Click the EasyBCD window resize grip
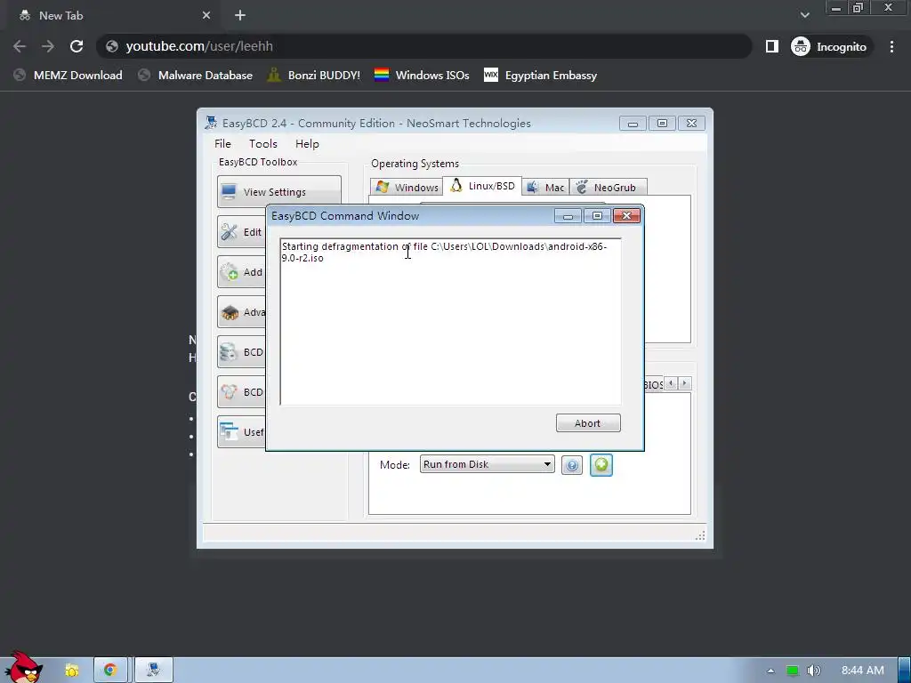This screenshot has height=683, width=911. (700, 535)
